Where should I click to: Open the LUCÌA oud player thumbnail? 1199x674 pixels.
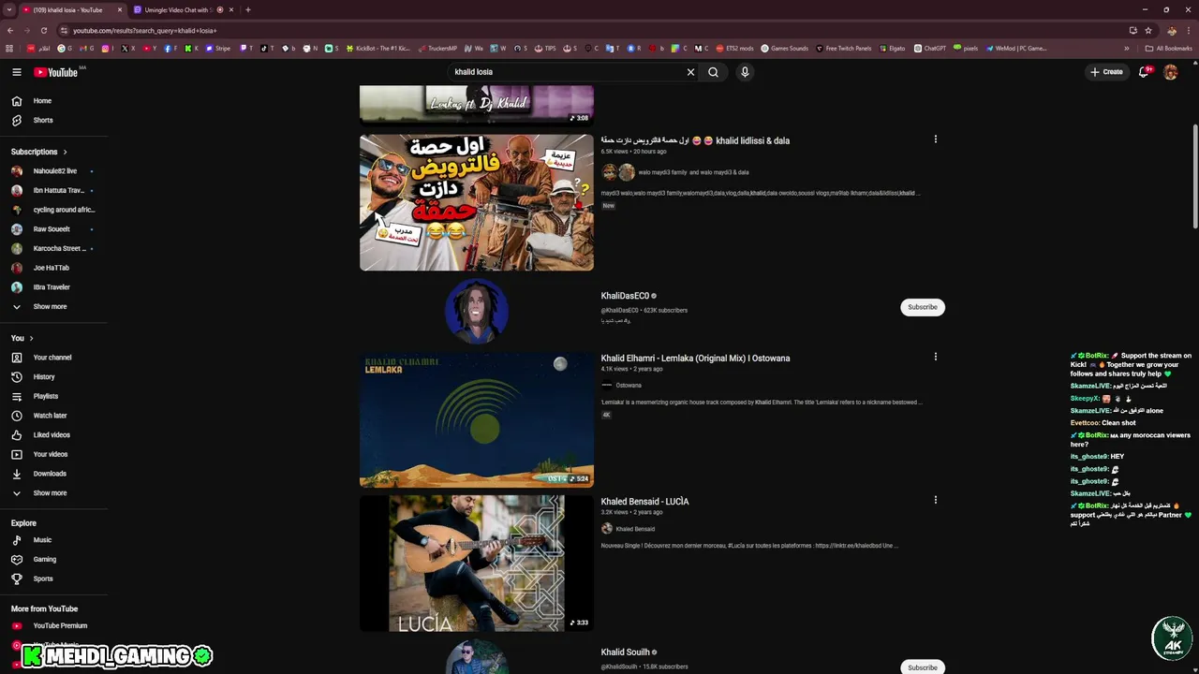click(477, 564)
